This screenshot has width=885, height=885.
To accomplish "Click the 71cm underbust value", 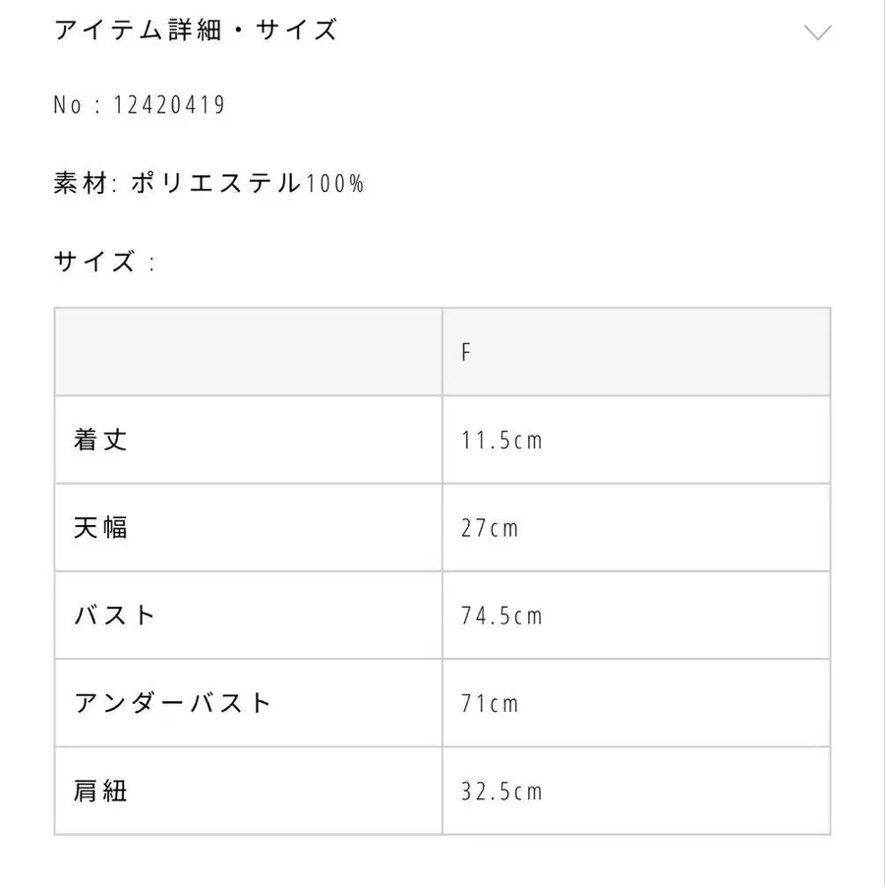I will point(490,703).
